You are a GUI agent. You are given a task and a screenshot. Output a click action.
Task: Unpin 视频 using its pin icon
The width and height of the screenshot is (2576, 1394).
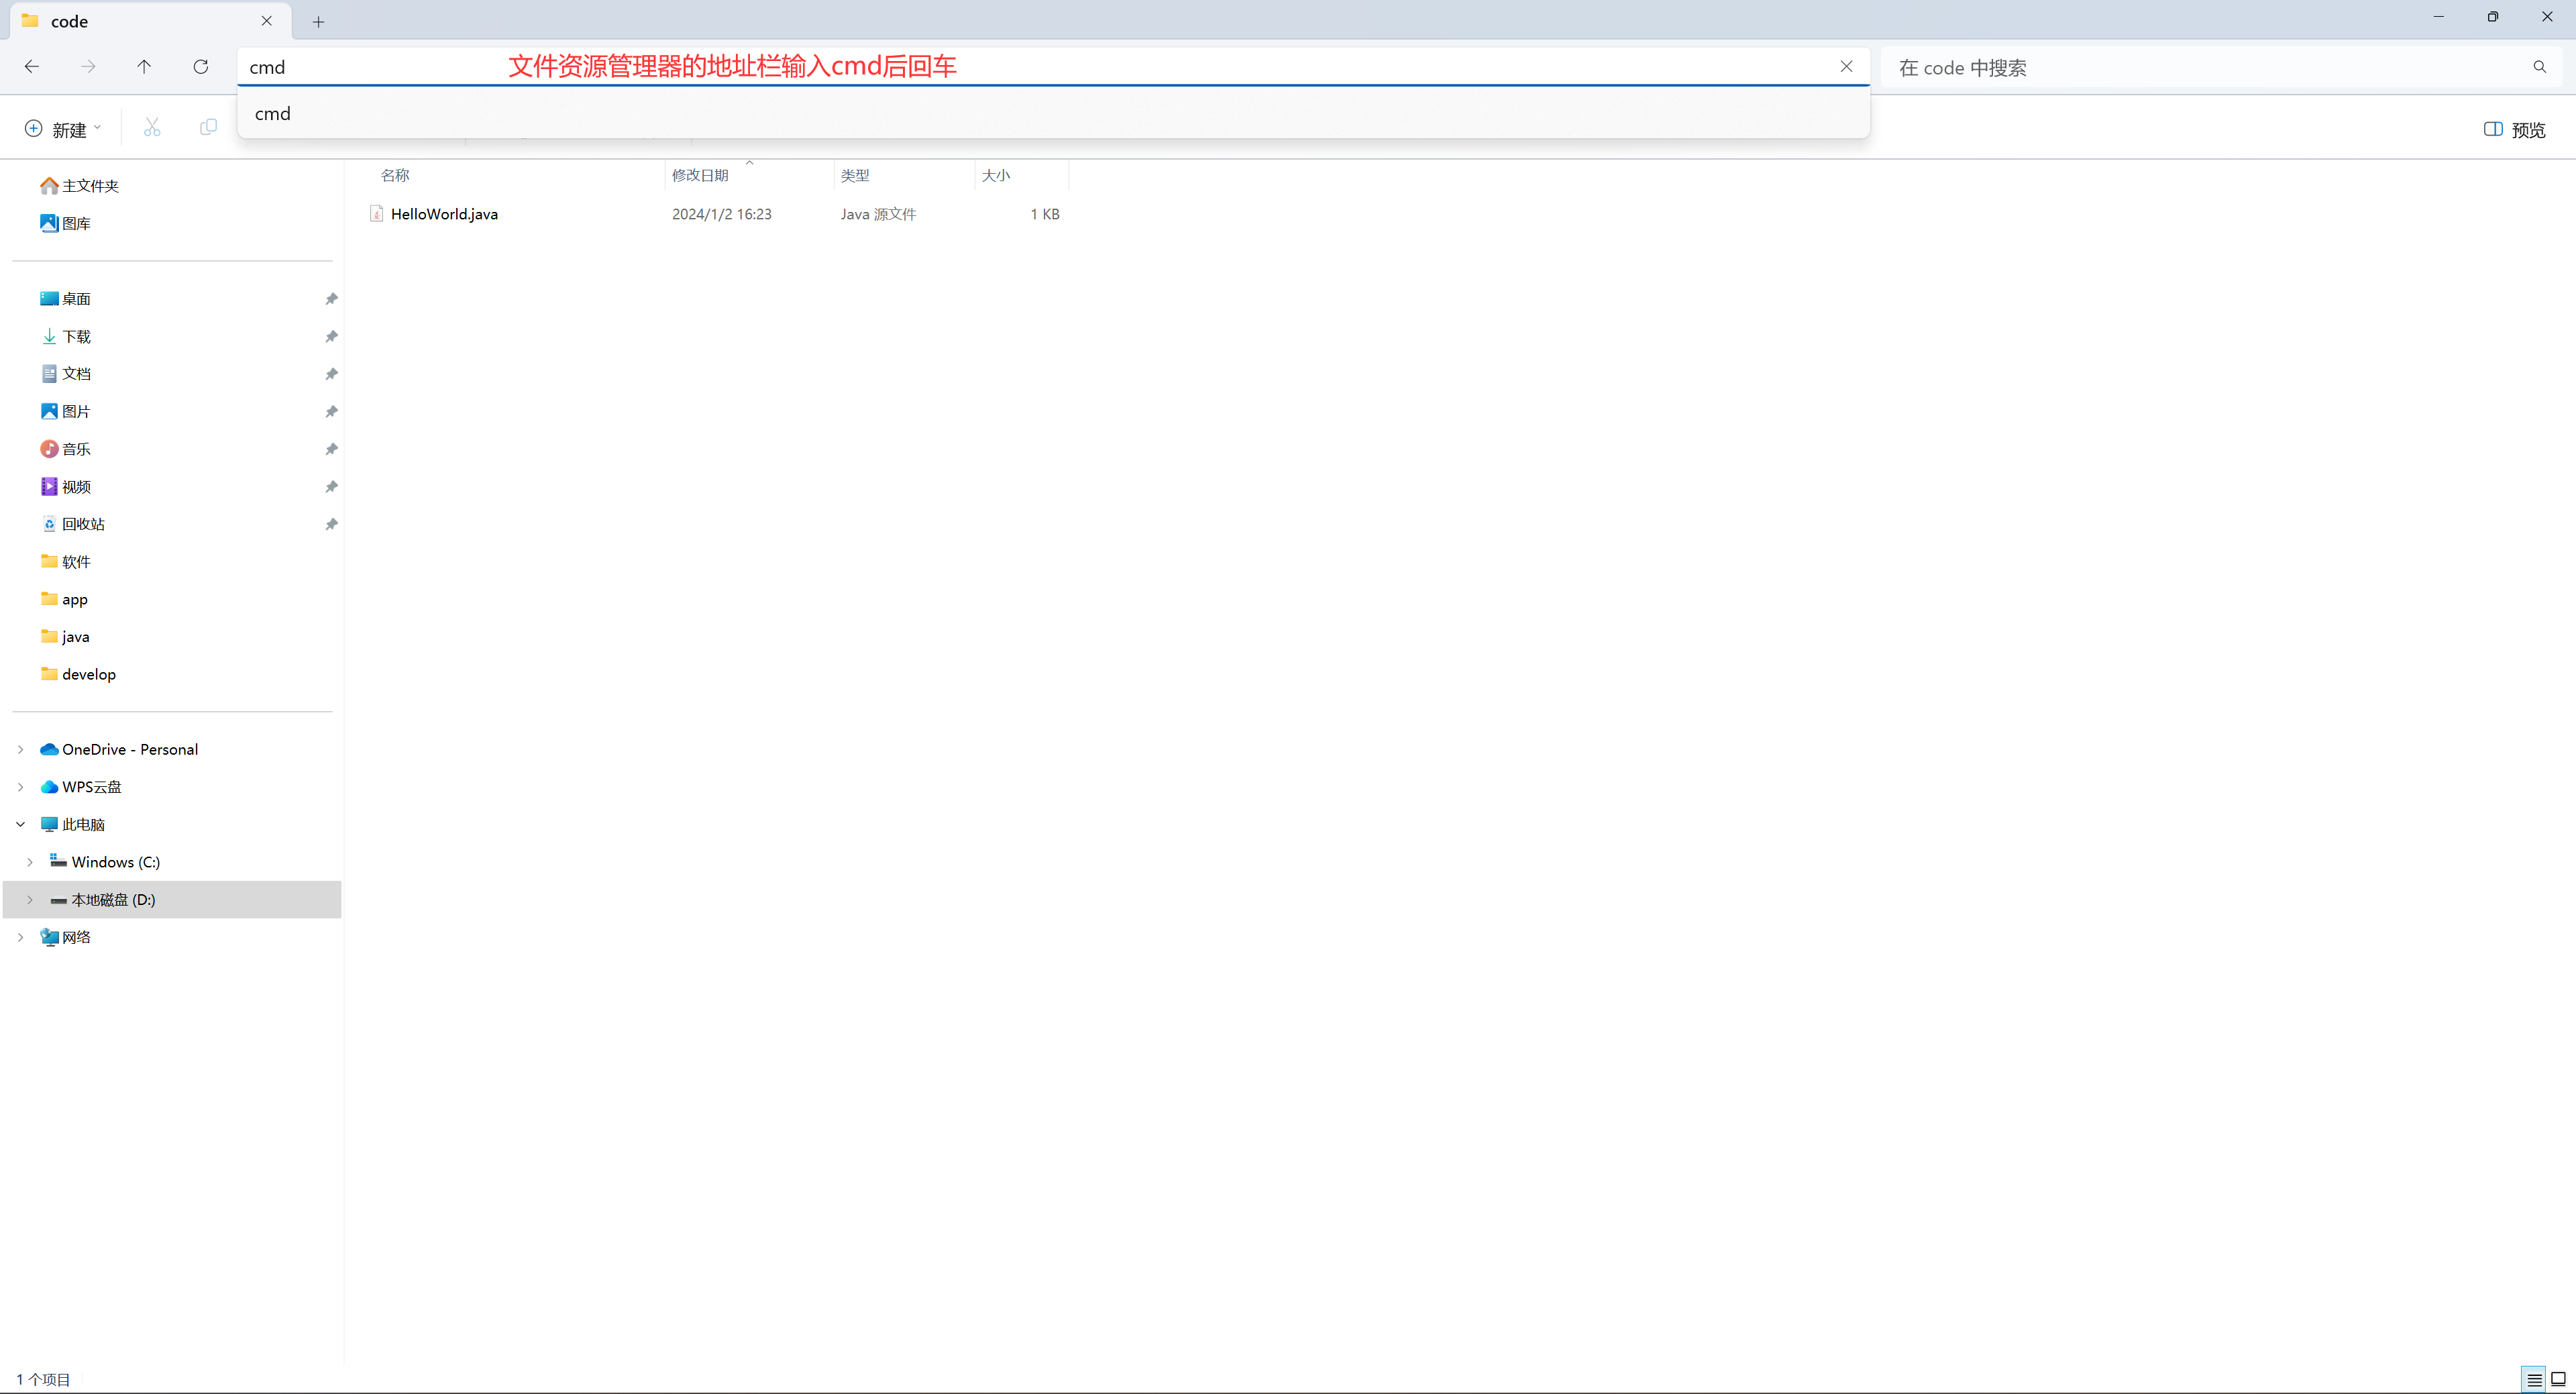331,487
